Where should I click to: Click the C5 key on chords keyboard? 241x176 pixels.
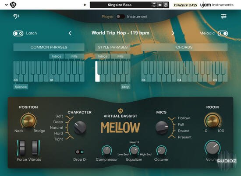tap(215, 78)
